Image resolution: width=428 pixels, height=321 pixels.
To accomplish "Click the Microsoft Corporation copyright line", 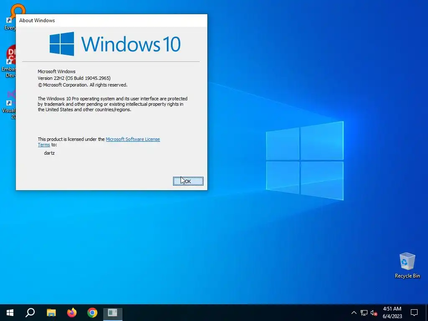I will (82, 85).
